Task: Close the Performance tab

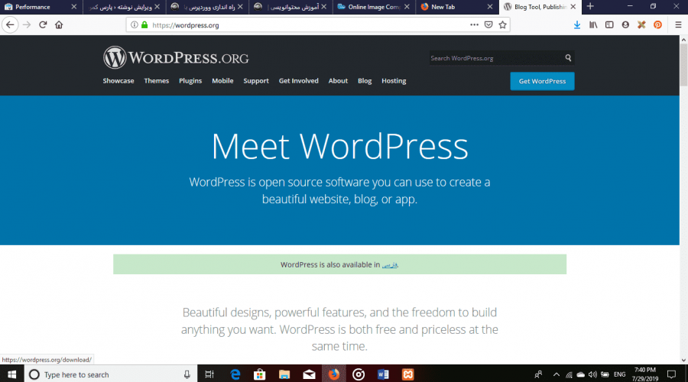Action: click(x=73, y=7)
